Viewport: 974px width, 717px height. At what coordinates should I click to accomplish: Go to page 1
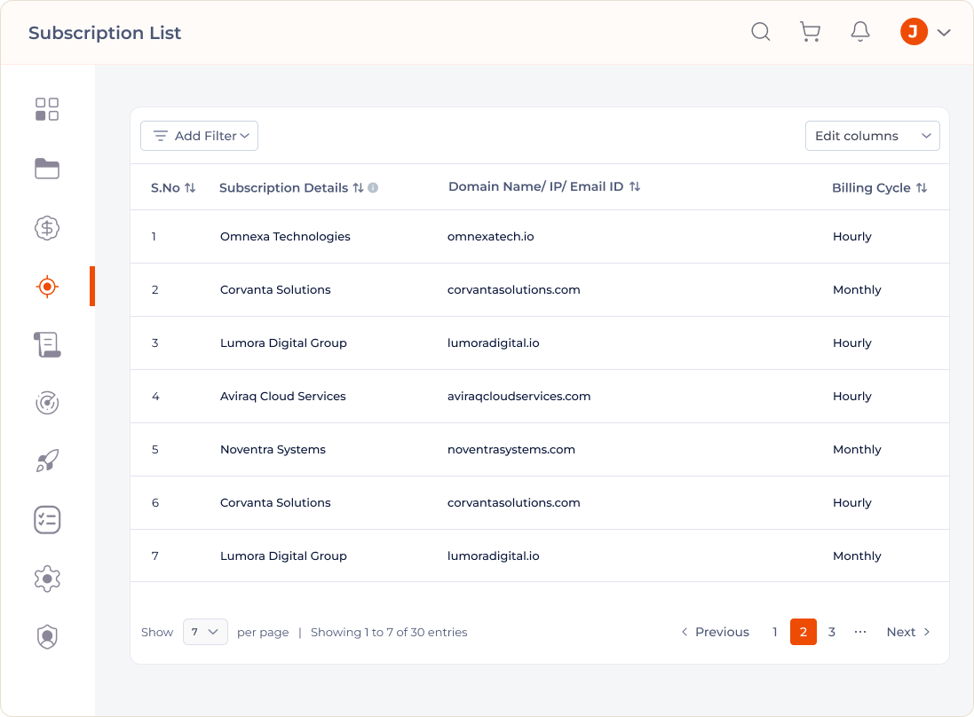point(774,632)
